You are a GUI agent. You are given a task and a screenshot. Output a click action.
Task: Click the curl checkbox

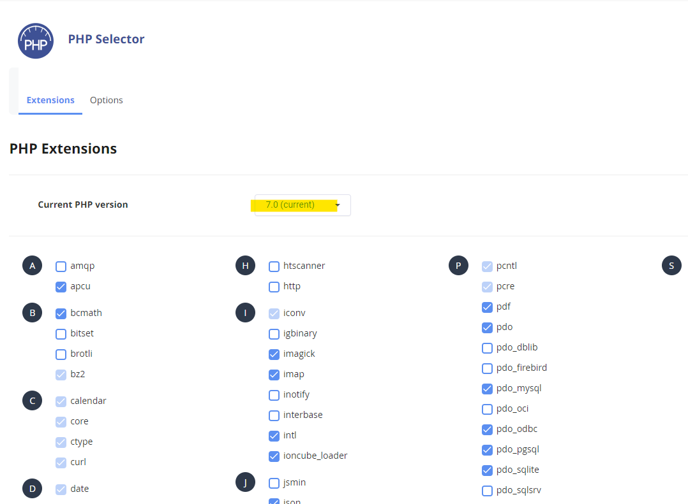point(61,463)
